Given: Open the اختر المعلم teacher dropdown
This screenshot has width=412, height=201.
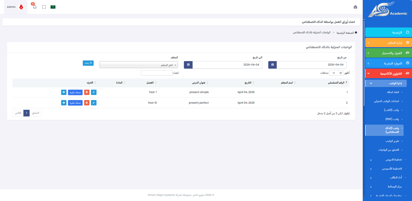Looking at the screenshot, I should (x=139, y=65).
